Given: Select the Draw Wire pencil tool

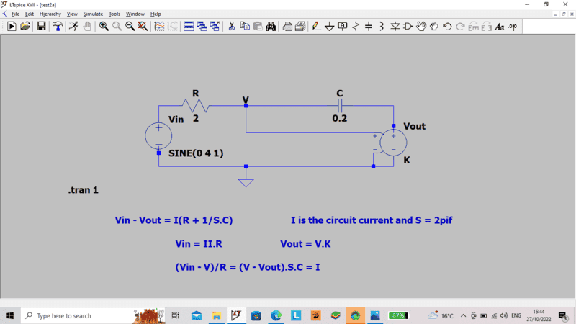Looking at the screenshot, I should [316, 27].
